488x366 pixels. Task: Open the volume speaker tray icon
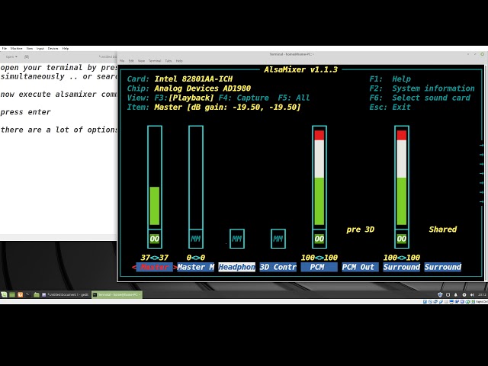click(472, 295)
